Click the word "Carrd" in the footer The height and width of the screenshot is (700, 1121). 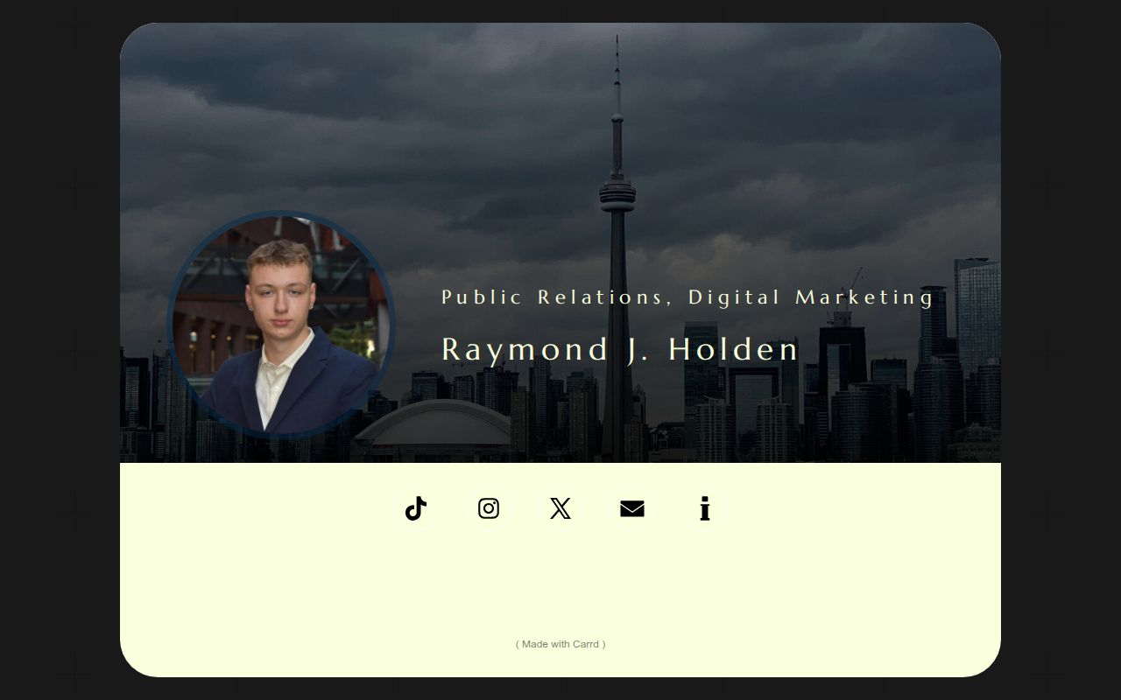point(586,644)
